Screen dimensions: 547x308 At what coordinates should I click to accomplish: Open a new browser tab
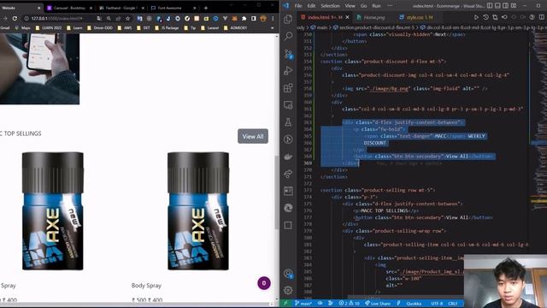pyautogui.click(x=206, y=8)
